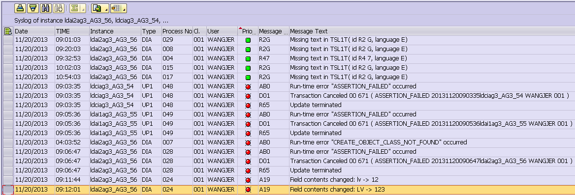Select row marker for 04:03:52 entry
Image resolution: width=575 pixels, height=195 pixels.
(x=8, y=142)
